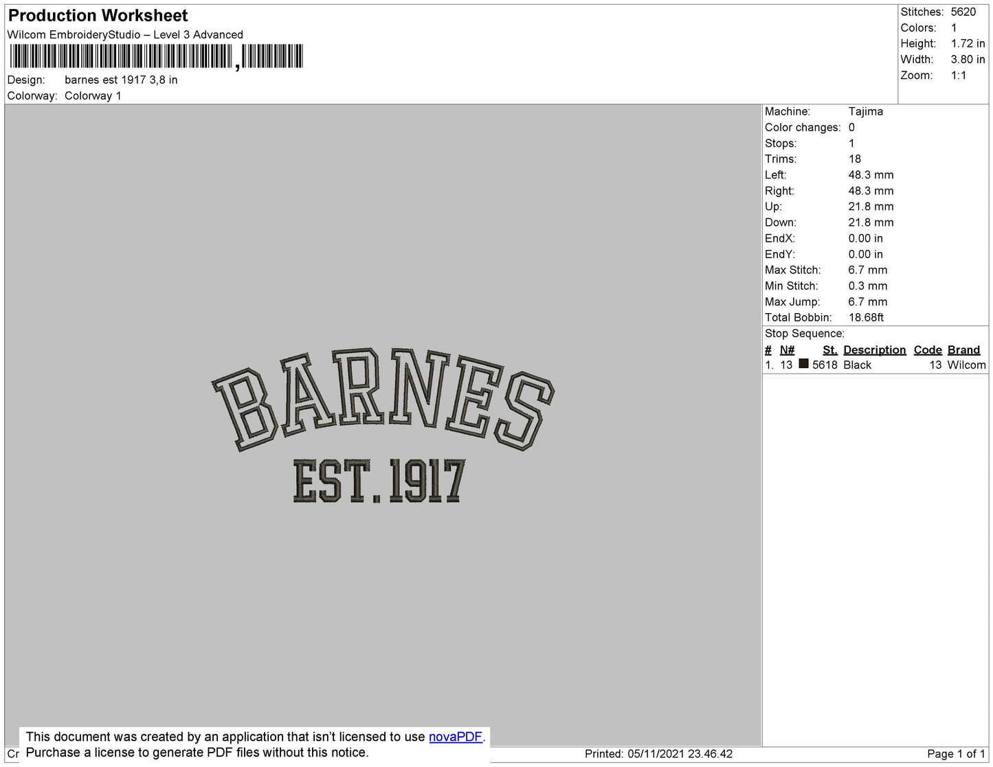993x767 pixels.
Task: Click the black thread color swatch
Action: point(803,364)
